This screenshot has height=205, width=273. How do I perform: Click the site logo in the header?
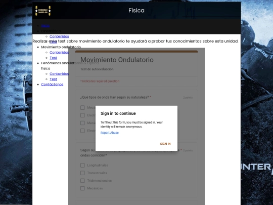click(x=43, y=11)
